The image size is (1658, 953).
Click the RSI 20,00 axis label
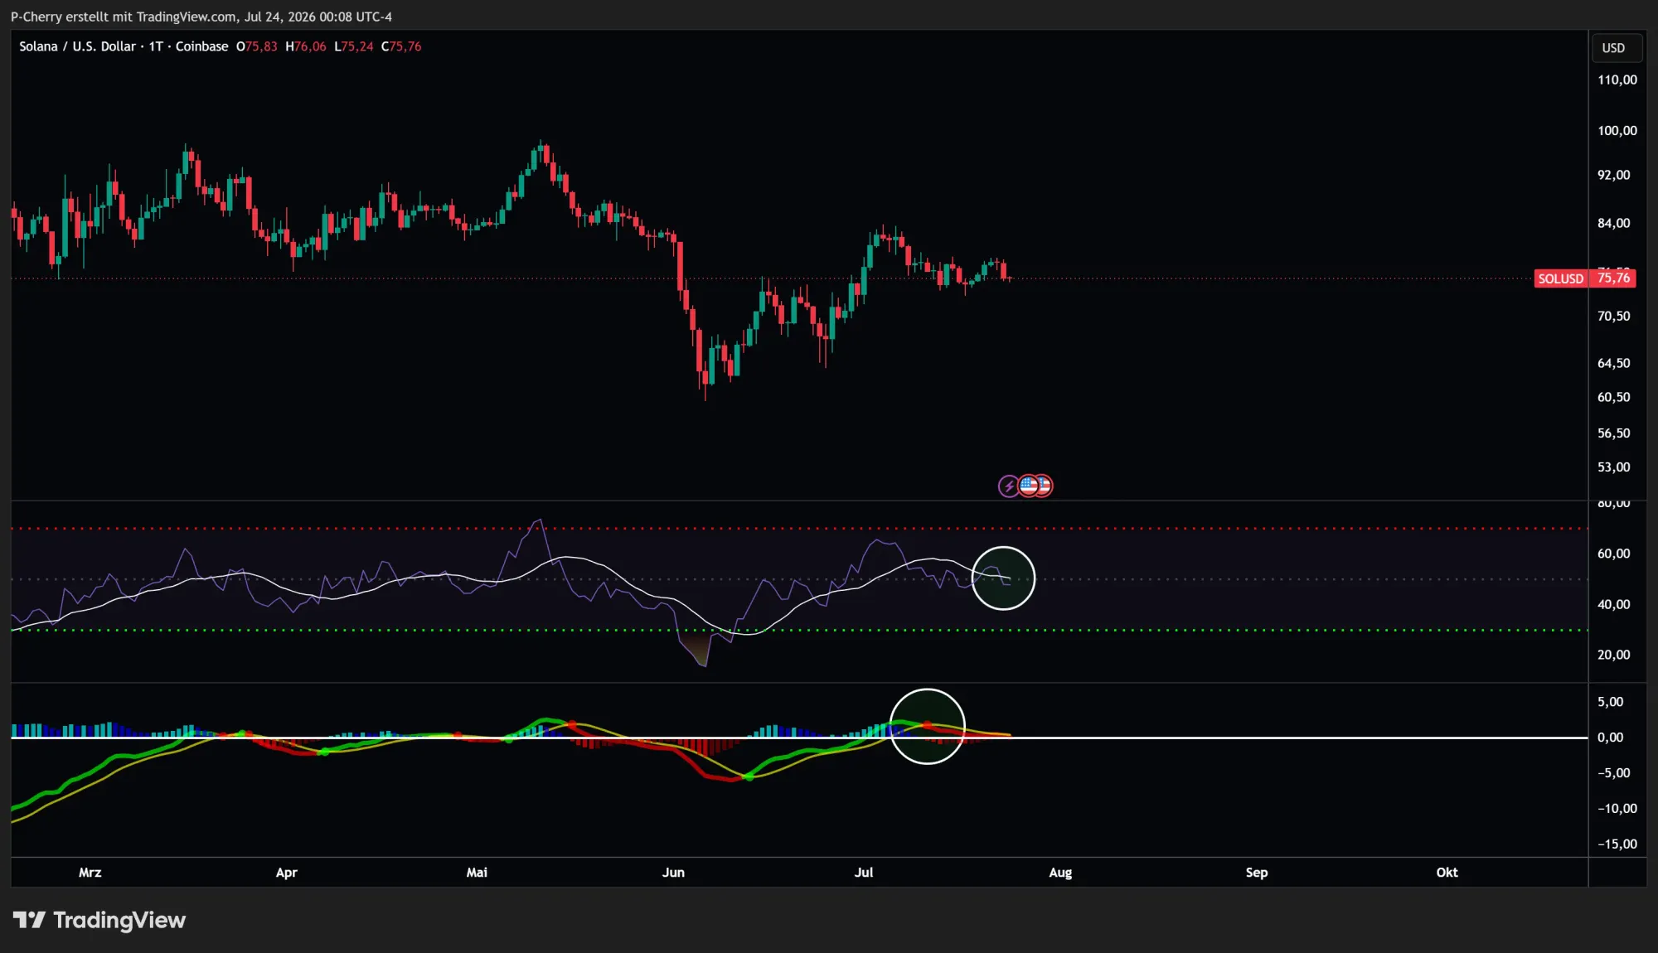point(1613,655)
